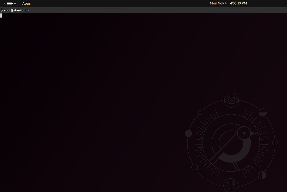Click the clock-like emblem below the bird artwork

[231, 184]
